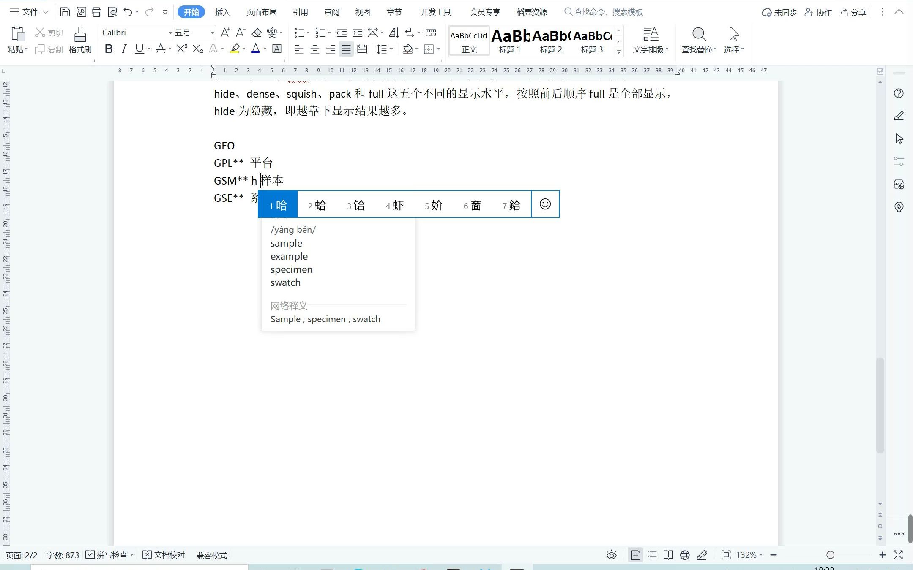
Task: Open the emoji panel in the IME candidate bar
Action: pyautogui.click(x=545, y=204)
